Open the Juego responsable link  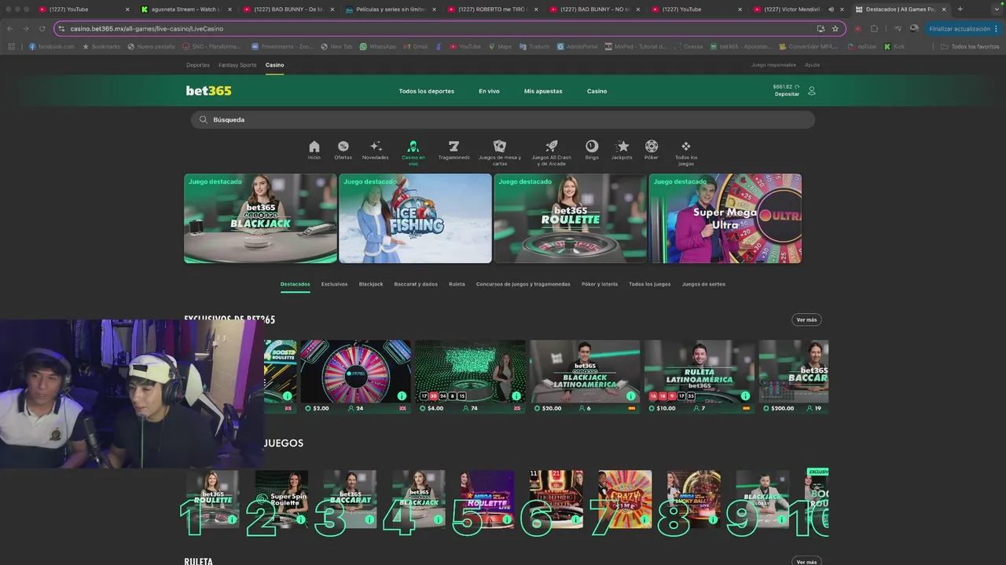click(773, 65)
